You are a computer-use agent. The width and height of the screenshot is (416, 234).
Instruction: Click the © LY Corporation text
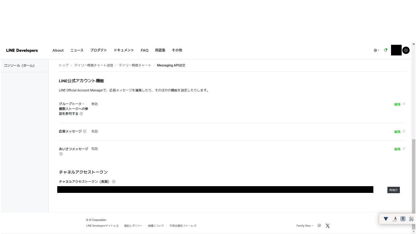(x=96, y=220)
